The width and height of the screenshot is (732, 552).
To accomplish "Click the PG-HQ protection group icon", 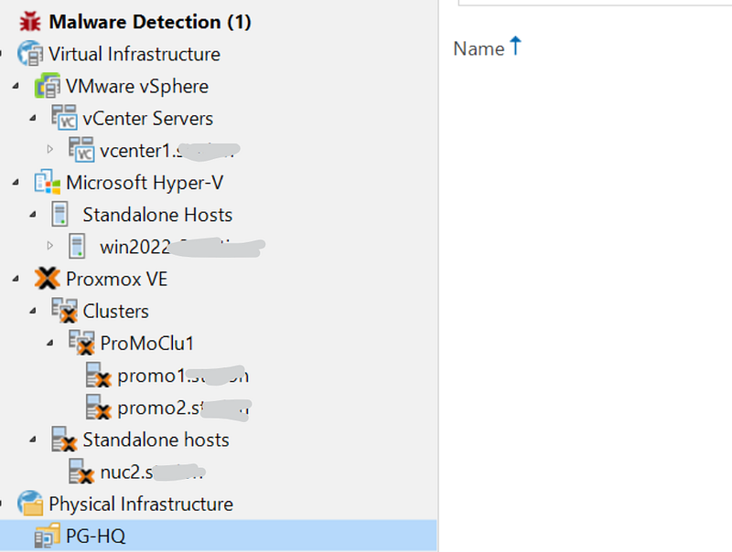I will click(47, 536).
